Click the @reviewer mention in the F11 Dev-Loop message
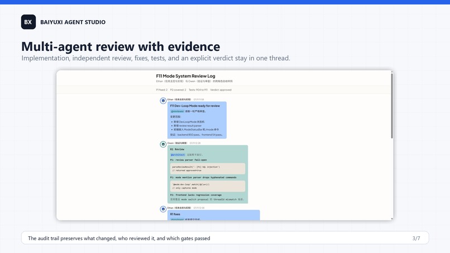The height and width of the screenshot is (253, 450). coord(178,112)
